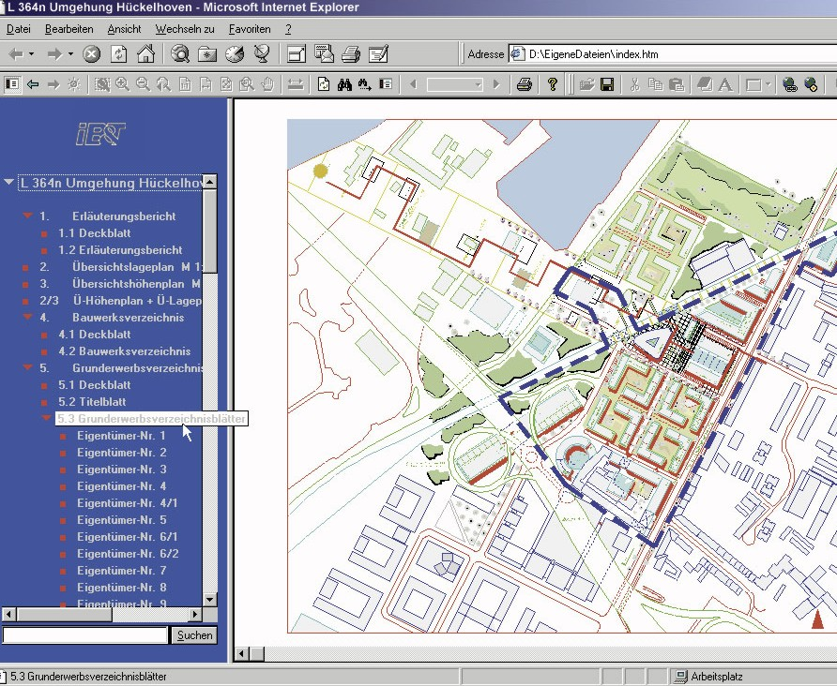Click the Measure distance tool
837x686 pixels.
(x=296, y=84)
